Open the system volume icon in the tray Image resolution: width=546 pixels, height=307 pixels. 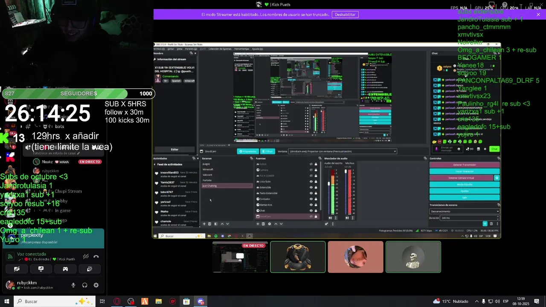[497, 301]
